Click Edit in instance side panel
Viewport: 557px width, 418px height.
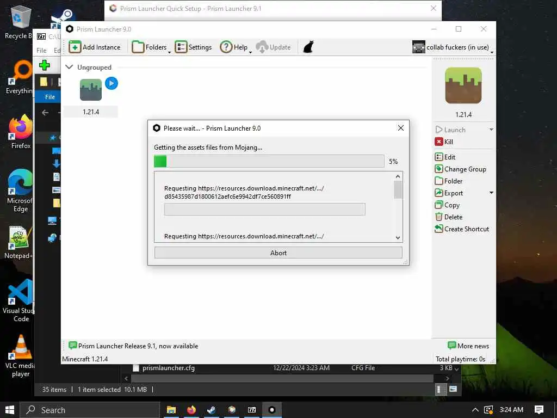pos(445,157)
